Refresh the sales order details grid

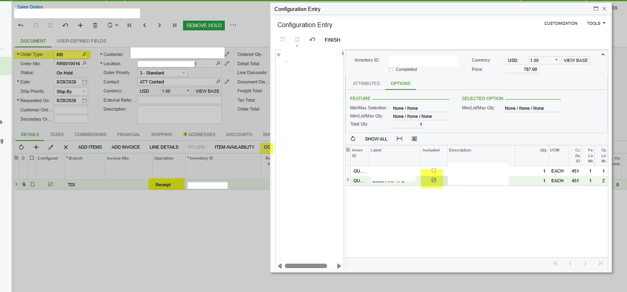click(22, 147)
